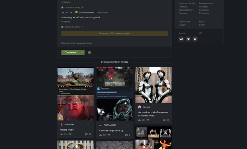Open Raossa's avatar
247x149 pixels.
pyautogui.click(x=139, y=107)
